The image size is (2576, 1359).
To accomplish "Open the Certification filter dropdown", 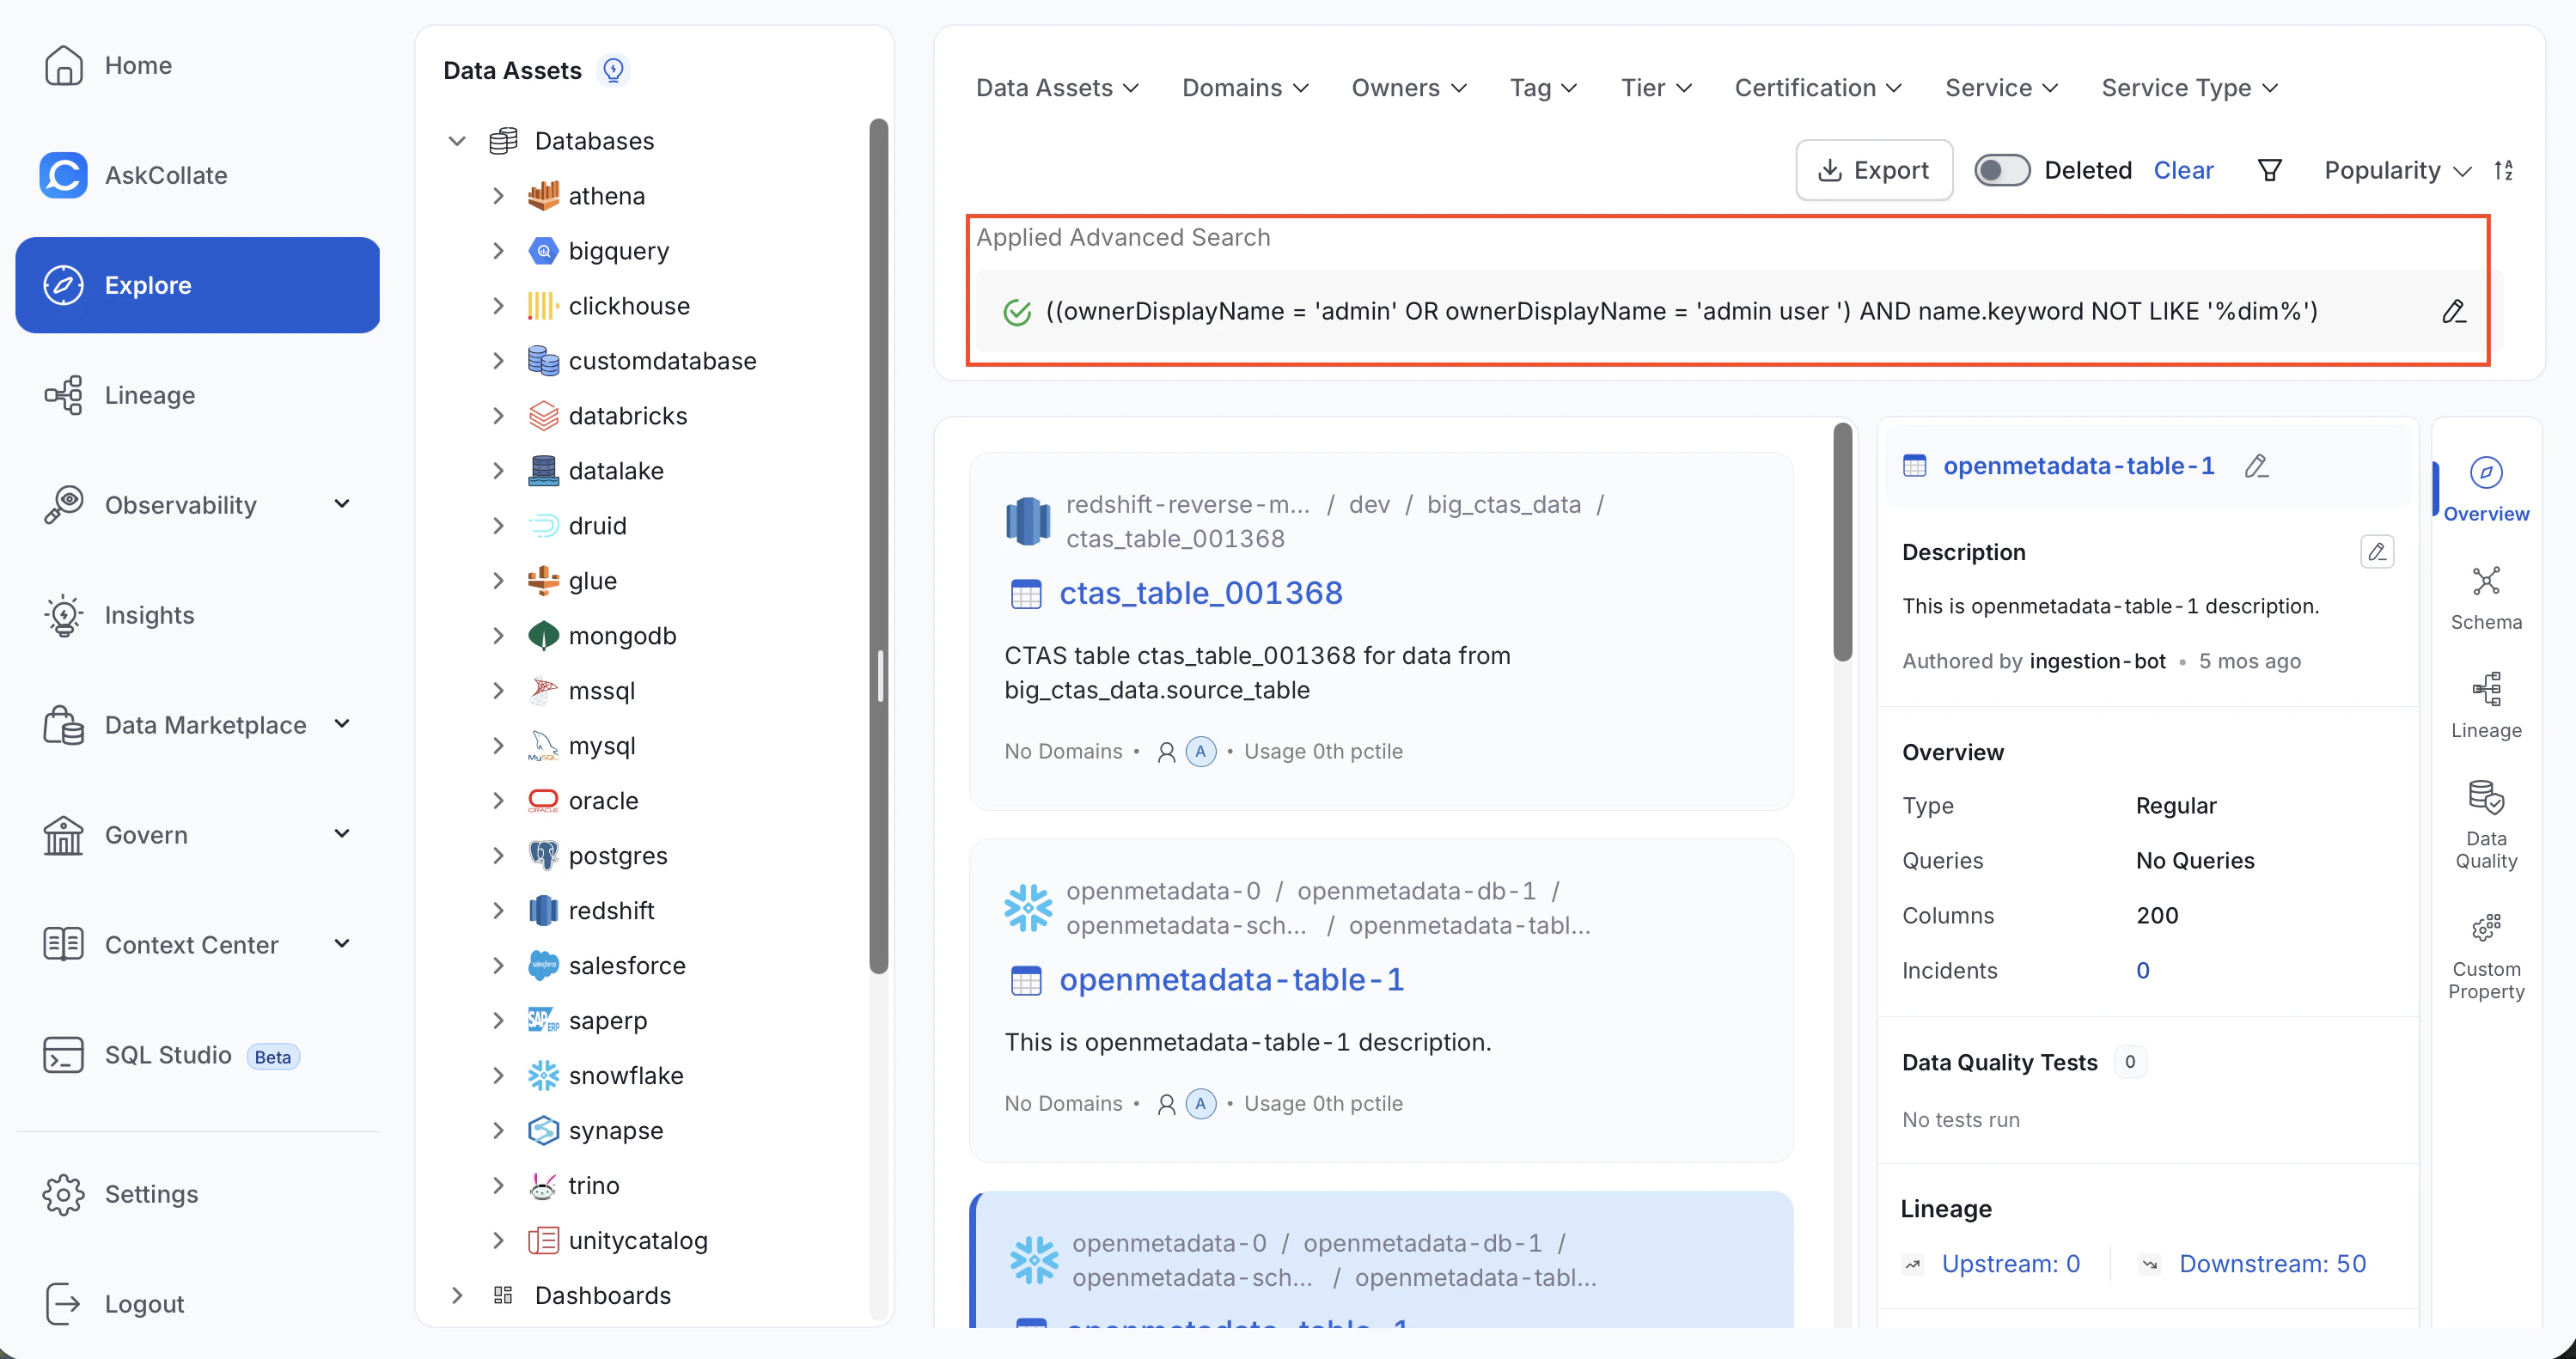I will 1818,88.
